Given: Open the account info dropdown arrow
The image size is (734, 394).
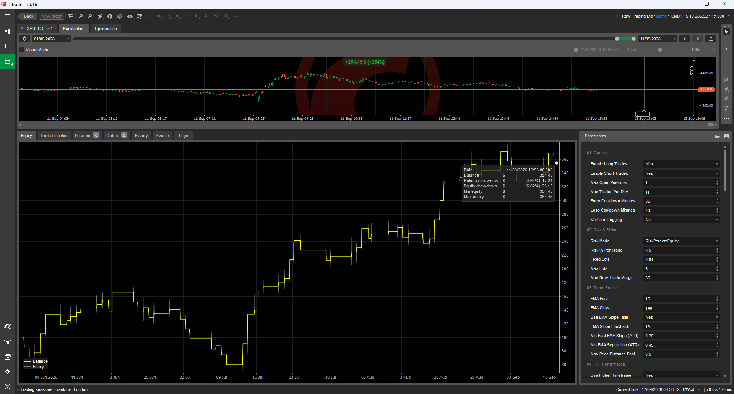Looking at the screenshot, I should pyautogui.click(x=729, y=16).
